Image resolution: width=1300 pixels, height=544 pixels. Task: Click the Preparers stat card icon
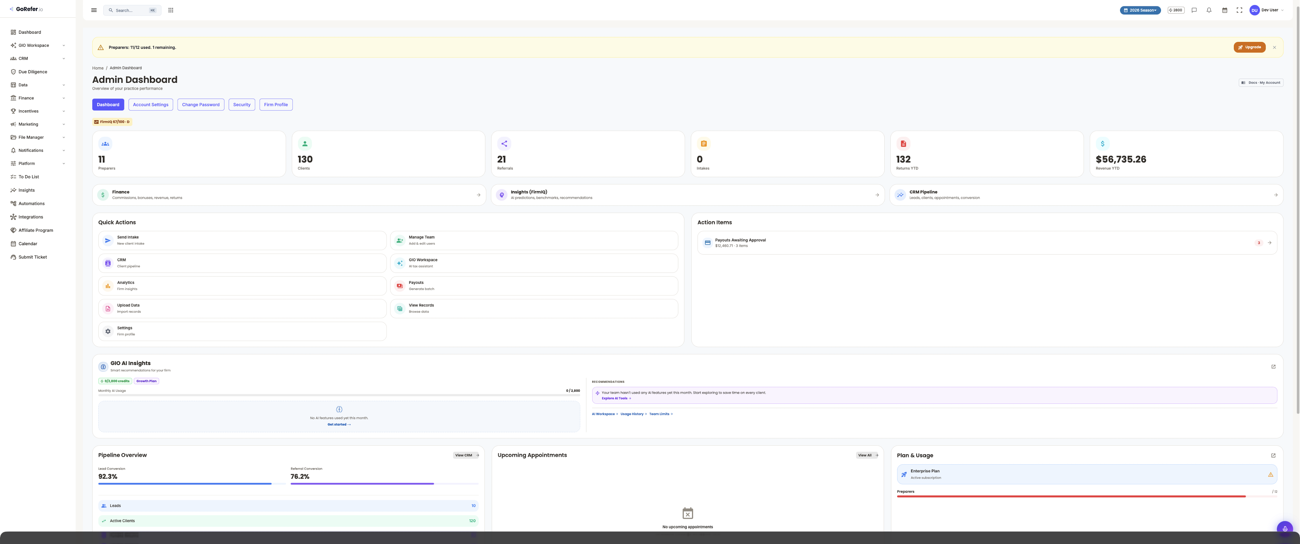[105, 144]
